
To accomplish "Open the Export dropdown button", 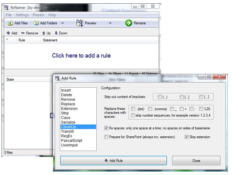I will point(131,73).
